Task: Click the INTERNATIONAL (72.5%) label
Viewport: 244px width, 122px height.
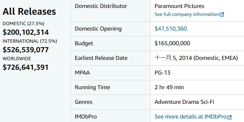Action: [30, 41]
